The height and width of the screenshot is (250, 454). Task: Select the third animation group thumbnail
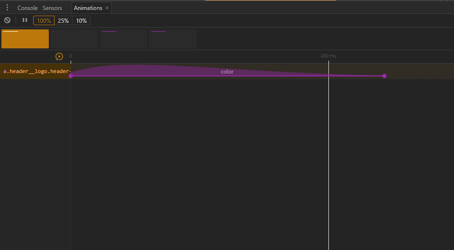click(124, 39)
